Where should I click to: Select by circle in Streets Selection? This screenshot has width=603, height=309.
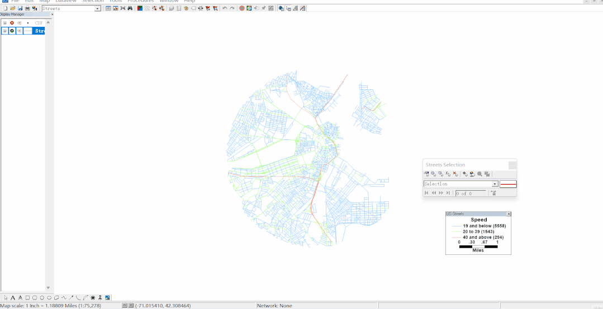[x=434, y=174]
